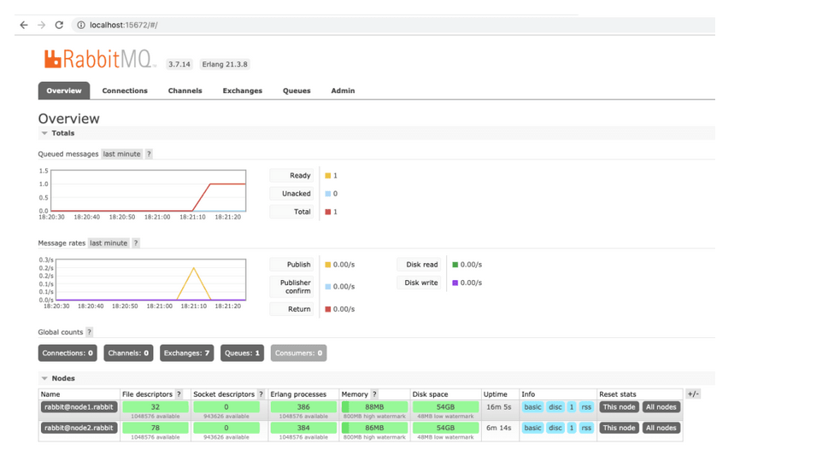The image size is (834, 449).
Task: Click the node1 memory bar showing 88MB
Action: point(374,407)
